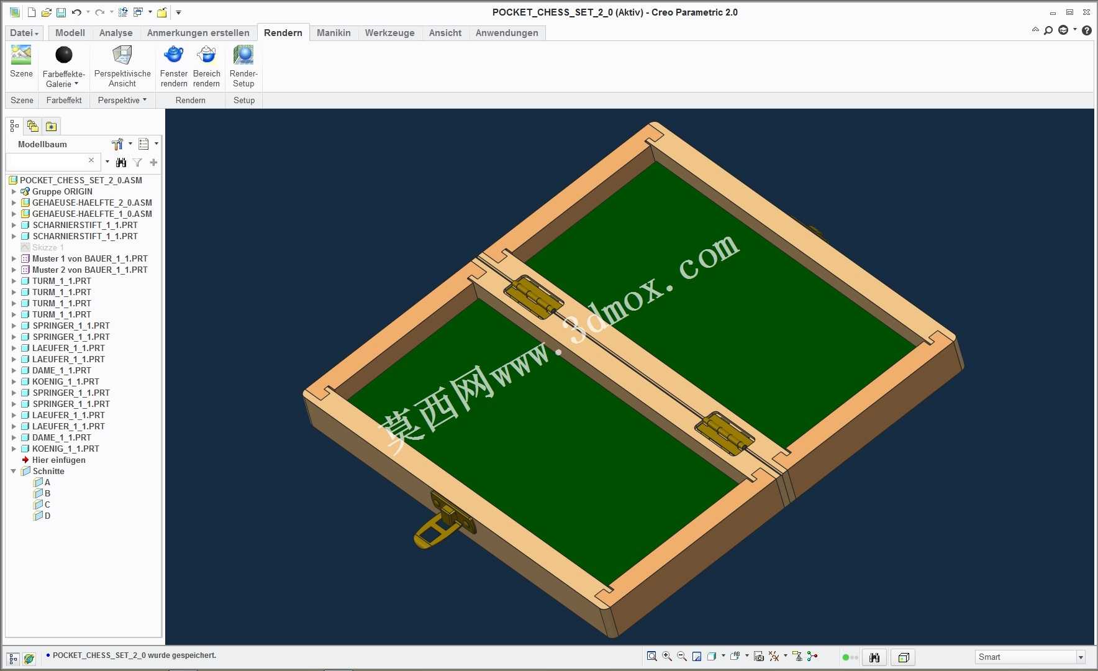Switch to the Ansicht tab

[x=445, y=33]
